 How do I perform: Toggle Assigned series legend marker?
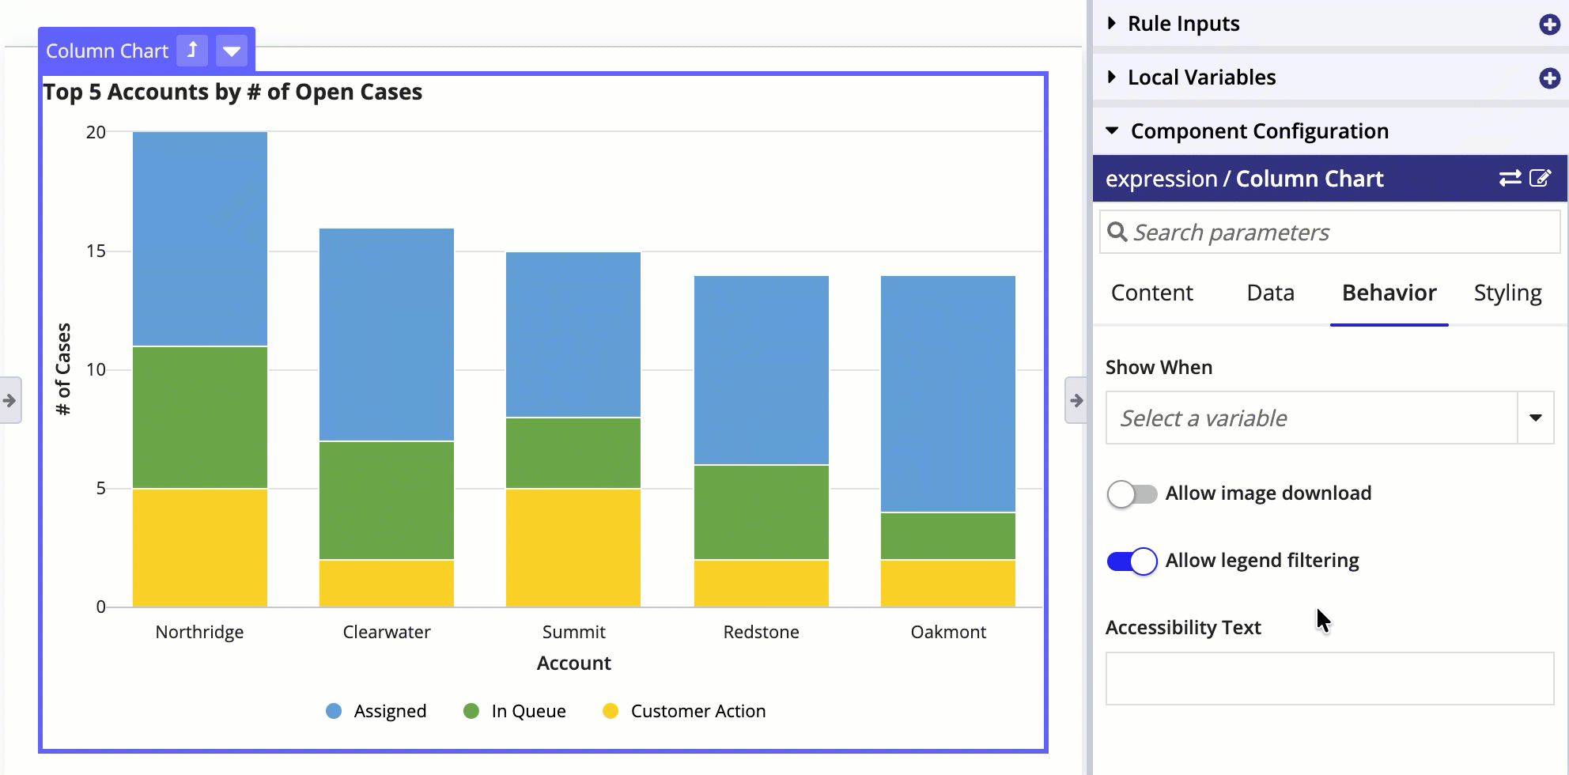tap(334, 711)
